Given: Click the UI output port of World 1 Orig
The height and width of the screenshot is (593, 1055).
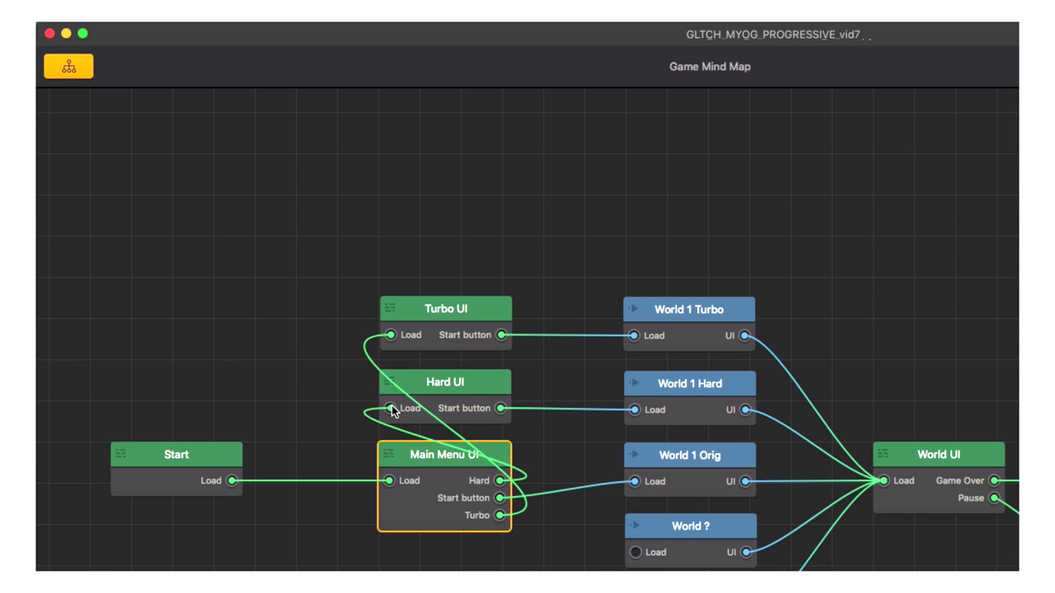Looking at the screenshot, I should click(745, 481).
